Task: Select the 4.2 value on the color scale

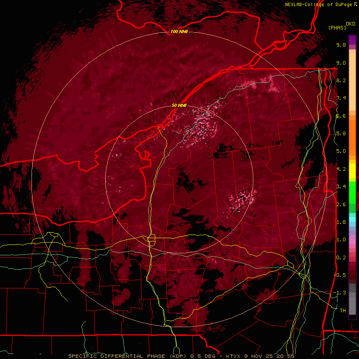Action: point(341,169)
